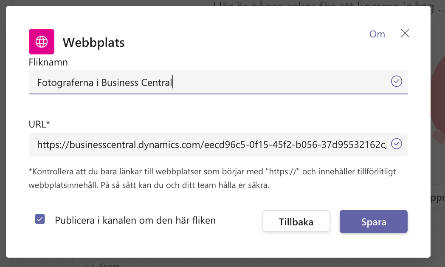
Task: Click the checkmark icon in URL field
Action: (397, 144)
